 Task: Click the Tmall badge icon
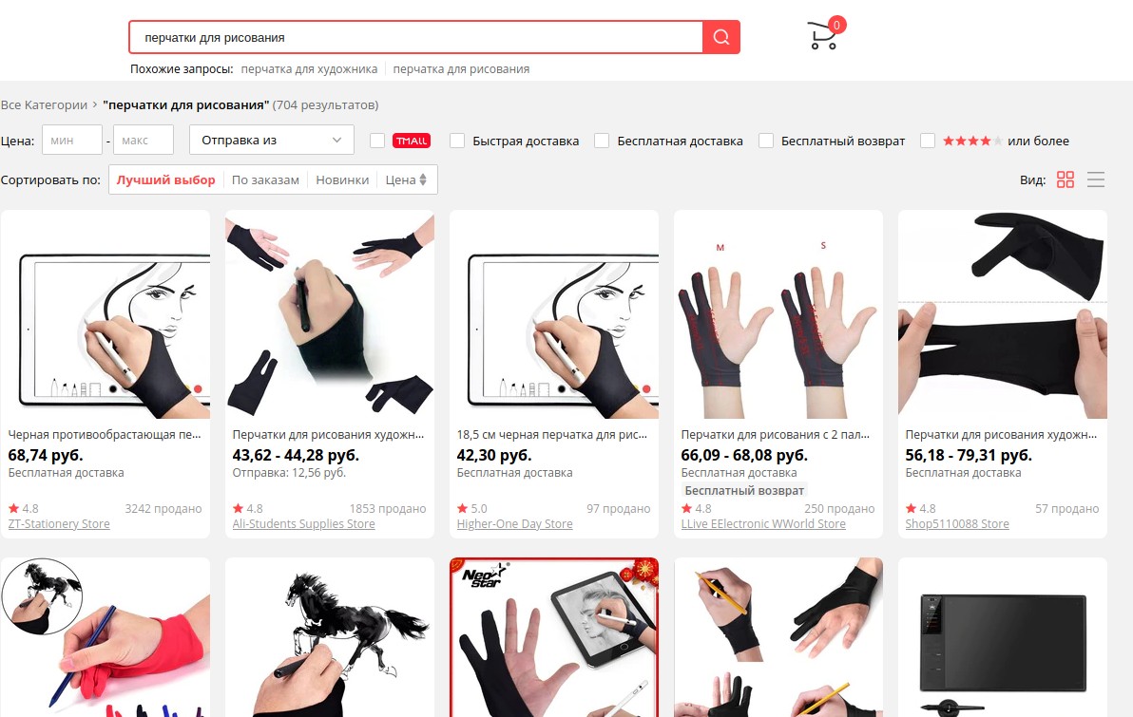tap(412, 141)
